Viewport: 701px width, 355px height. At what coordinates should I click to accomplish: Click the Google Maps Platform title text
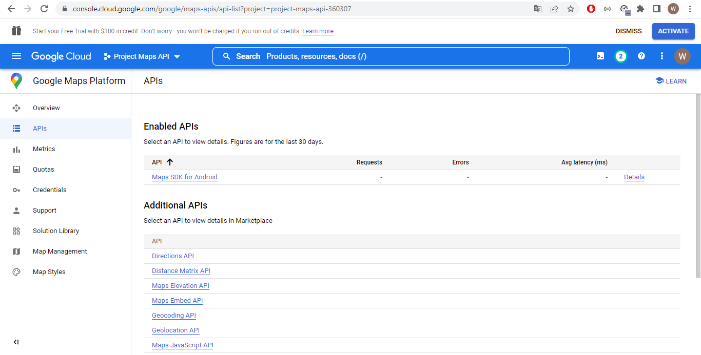(79, 81)
